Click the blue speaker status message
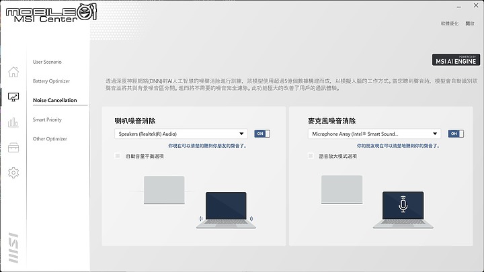Screen dimensions: 484x272 [208, 146]
